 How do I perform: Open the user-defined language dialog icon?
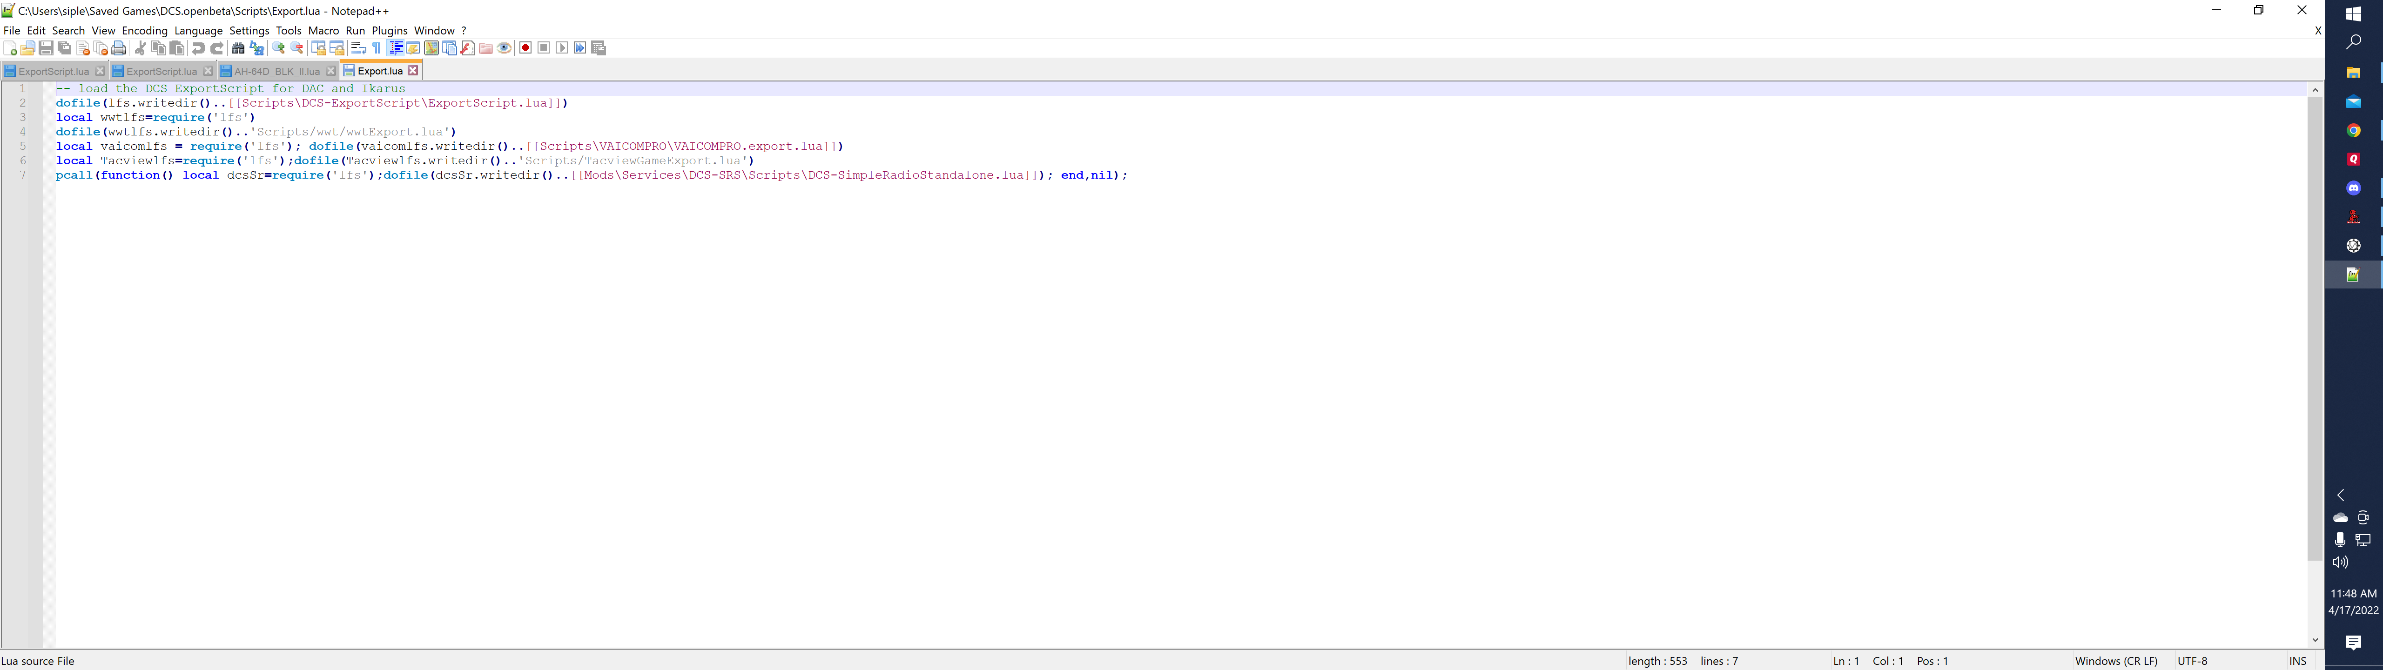click(x=413, y=48)
